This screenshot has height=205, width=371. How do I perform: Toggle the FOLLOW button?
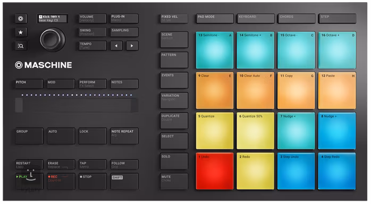tap(124, 165)
